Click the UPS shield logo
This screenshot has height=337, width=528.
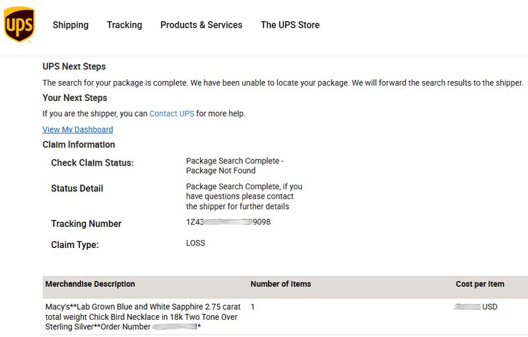click(x=19, y=24)
